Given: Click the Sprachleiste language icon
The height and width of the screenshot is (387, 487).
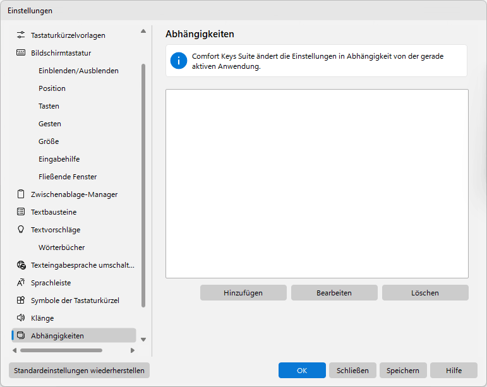Looking at the screenshot, I should click(21, 283).
